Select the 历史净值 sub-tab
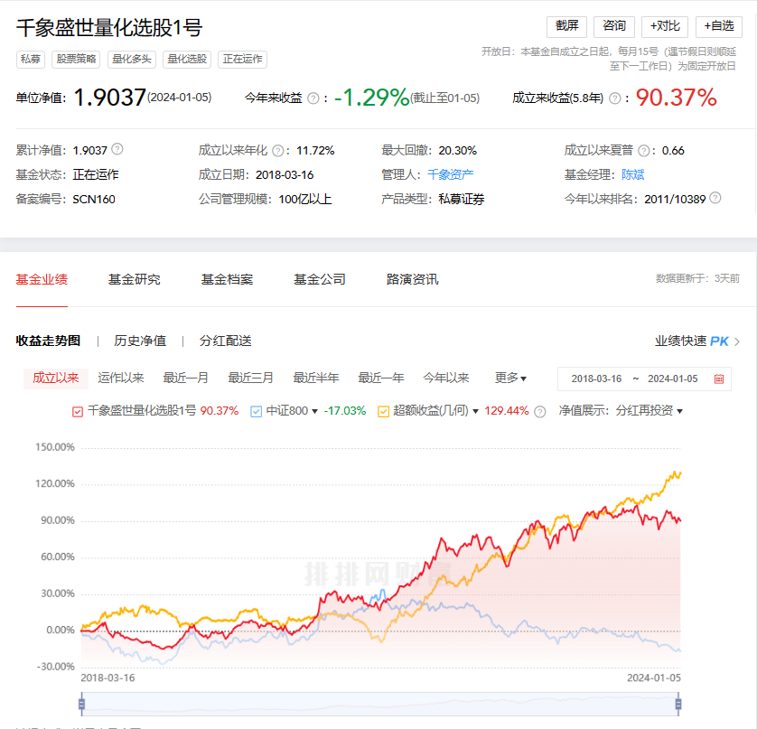The image size is (757, 729). click(140, 341)
